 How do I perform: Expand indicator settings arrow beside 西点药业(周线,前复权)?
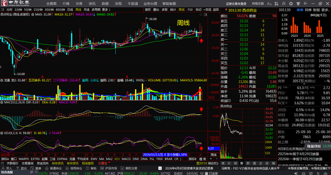(33, 14)
